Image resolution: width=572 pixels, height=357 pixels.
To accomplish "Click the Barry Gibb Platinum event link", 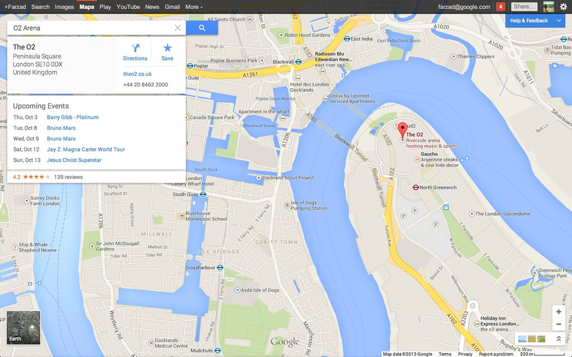I will (72, 117).
